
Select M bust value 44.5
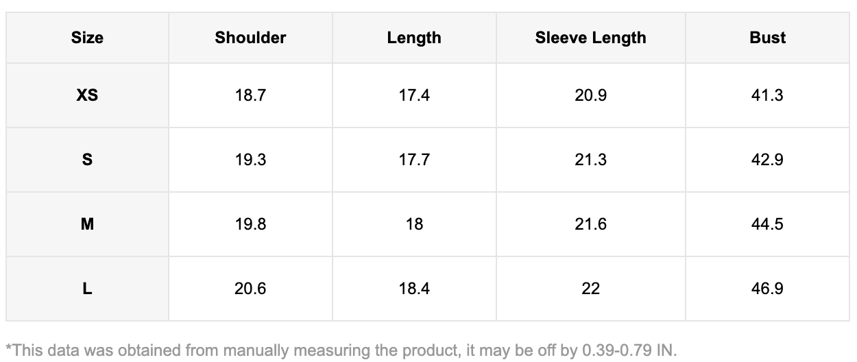(767, 224)
